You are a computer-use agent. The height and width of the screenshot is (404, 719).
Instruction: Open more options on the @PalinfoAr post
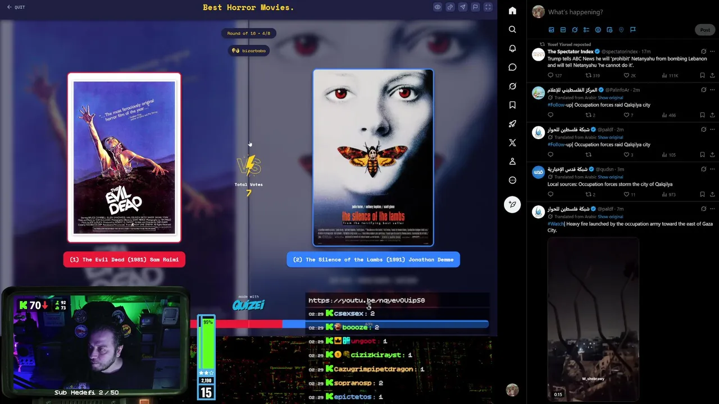pos(712,90)
